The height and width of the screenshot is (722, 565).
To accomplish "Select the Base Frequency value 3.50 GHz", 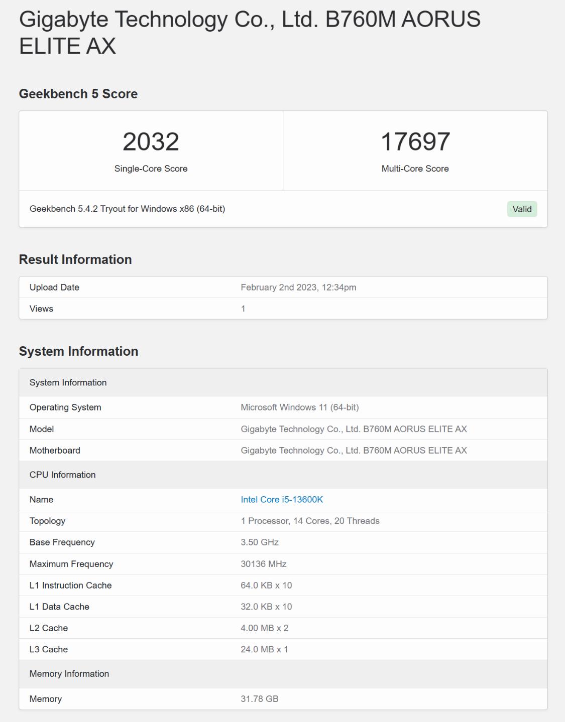I will pyautogui.click(x=260, y=542).
